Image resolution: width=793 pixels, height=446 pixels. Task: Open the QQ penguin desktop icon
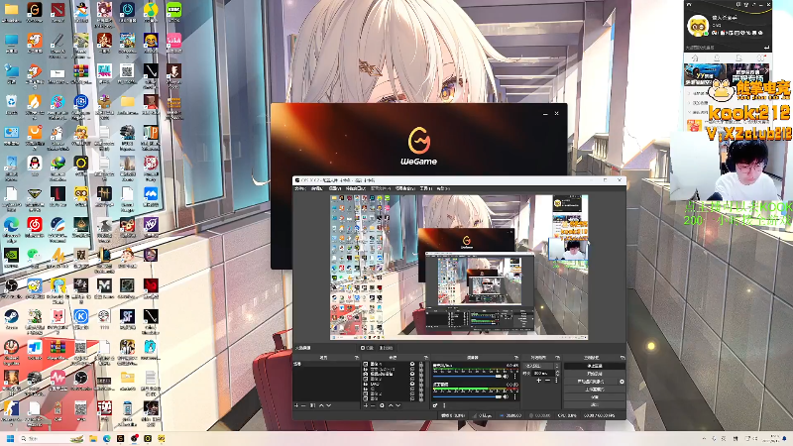(x=35, y=164)
